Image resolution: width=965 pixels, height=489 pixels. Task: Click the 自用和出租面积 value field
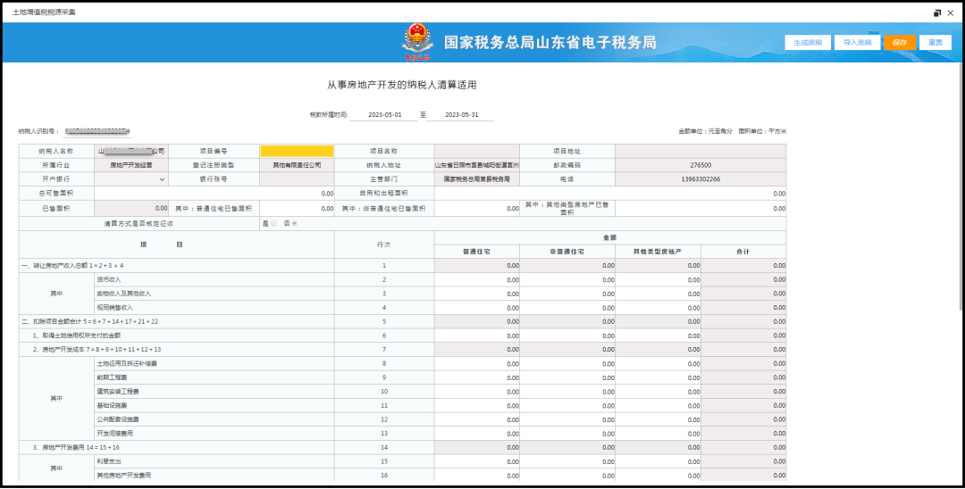pyautogui.click(x=610, y=194)
